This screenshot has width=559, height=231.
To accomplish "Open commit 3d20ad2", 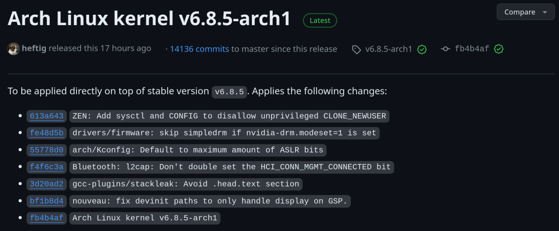I will tap(46, 184).
